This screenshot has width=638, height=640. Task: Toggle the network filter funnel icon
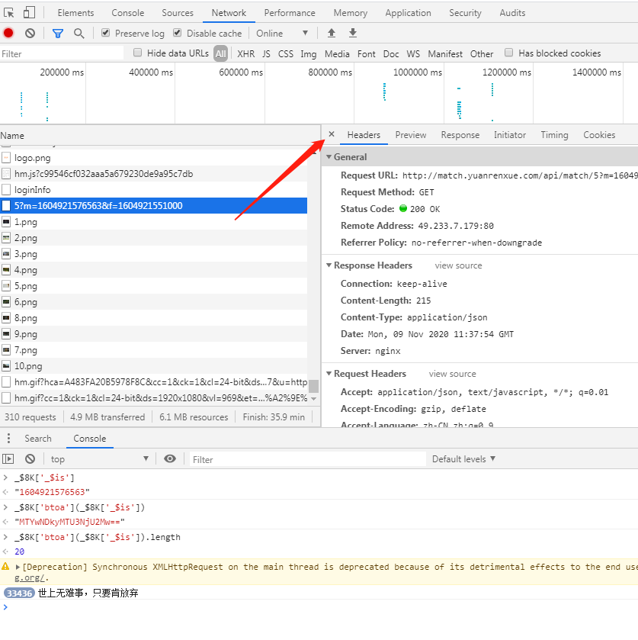click(58, 33)
